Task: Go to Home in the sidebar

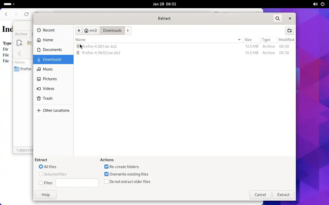Action: (53, 40)
